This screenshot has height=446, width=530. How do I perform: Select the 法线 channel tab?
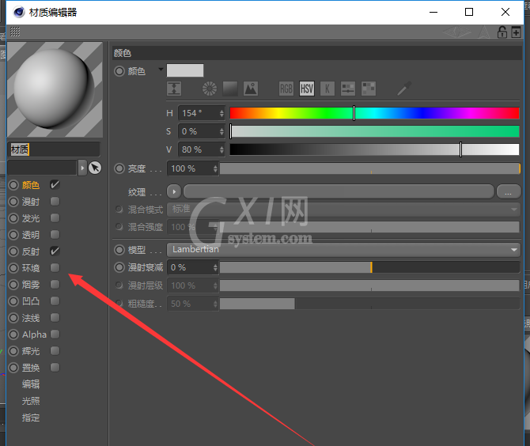31,318
